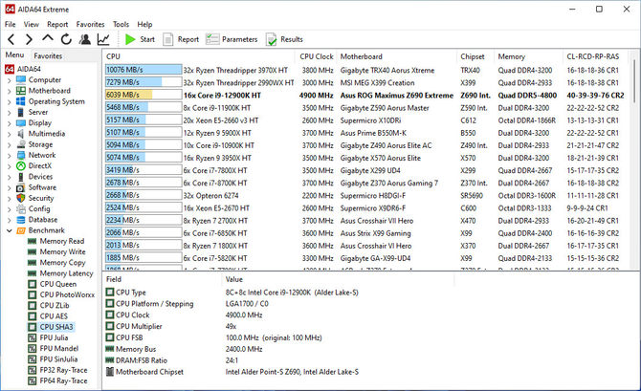Click the Display monitor icon
The image size is (641, 391).
21,122
